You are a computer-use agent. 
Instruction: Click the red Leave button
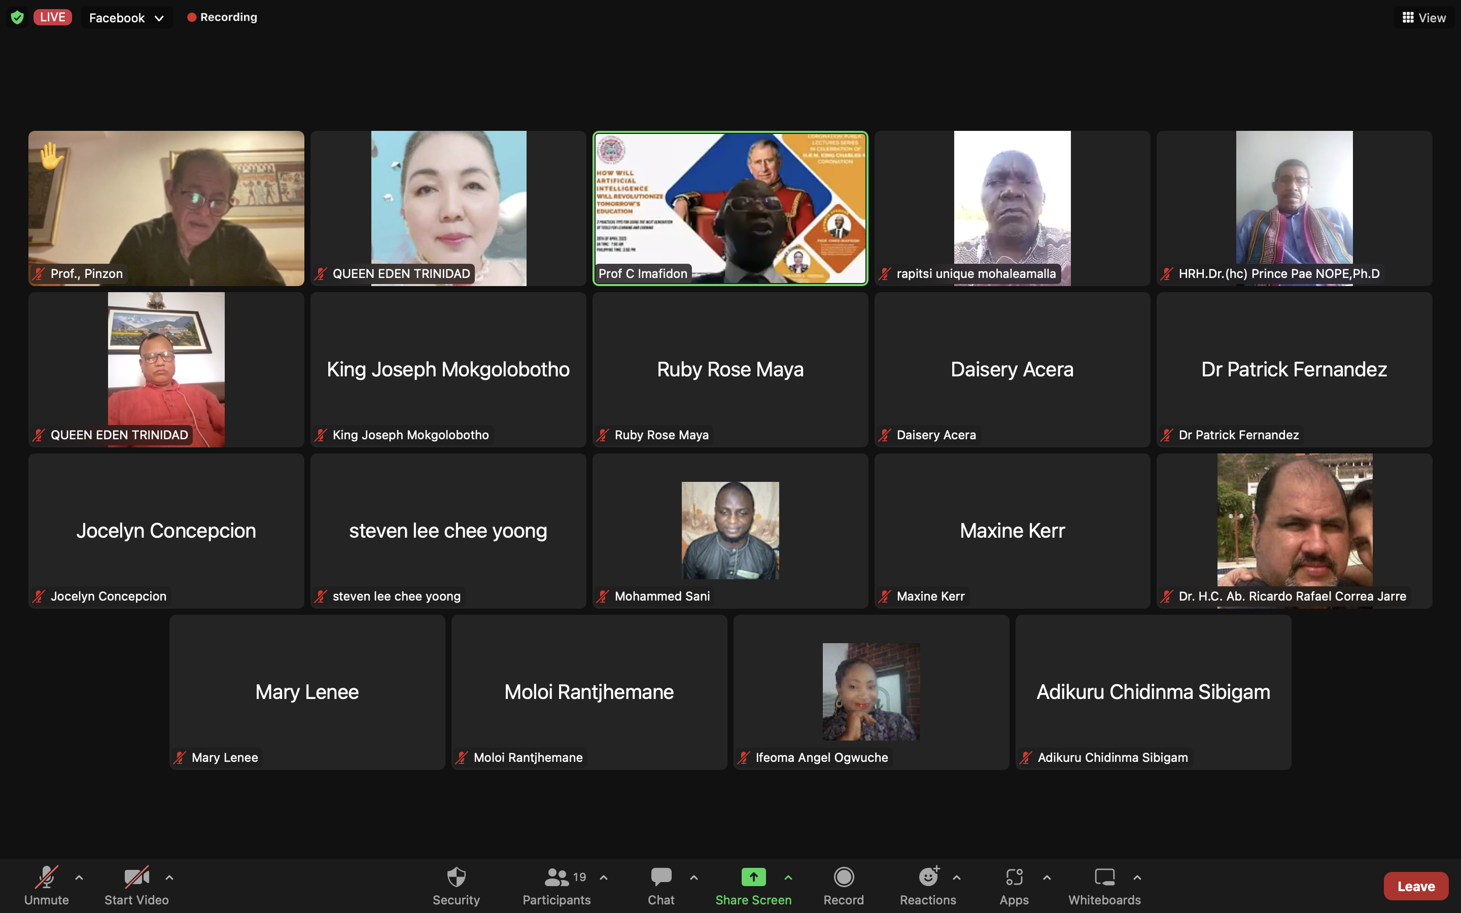(1416, 886)
